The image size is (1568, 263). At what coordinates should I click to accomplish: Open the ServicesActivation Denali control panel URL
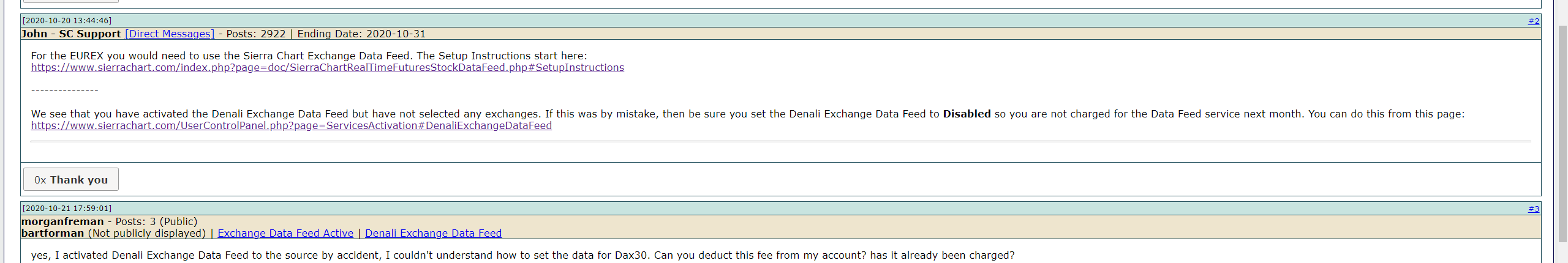click(x=291, y=125)
